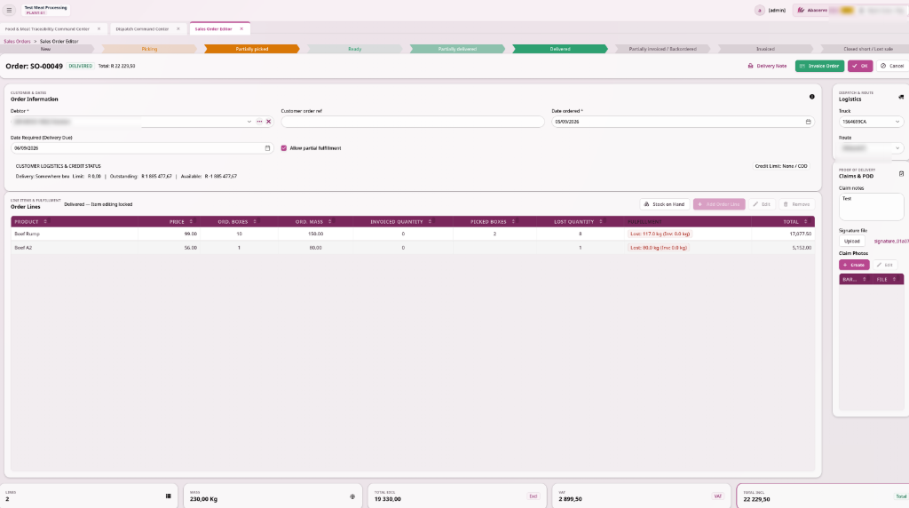The image size is (909, 508).
Task: Switch to Dispatch Command Center tab
Action: (x=142, y=29)
